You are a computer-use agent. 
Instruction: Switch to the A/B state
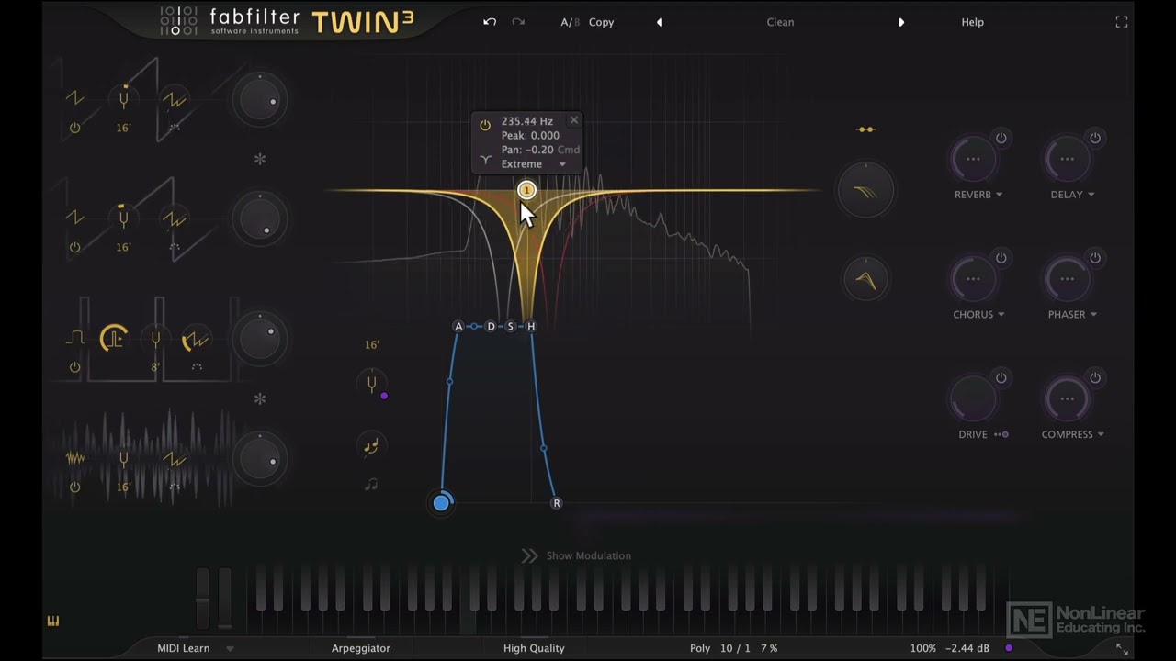[571, 22]
